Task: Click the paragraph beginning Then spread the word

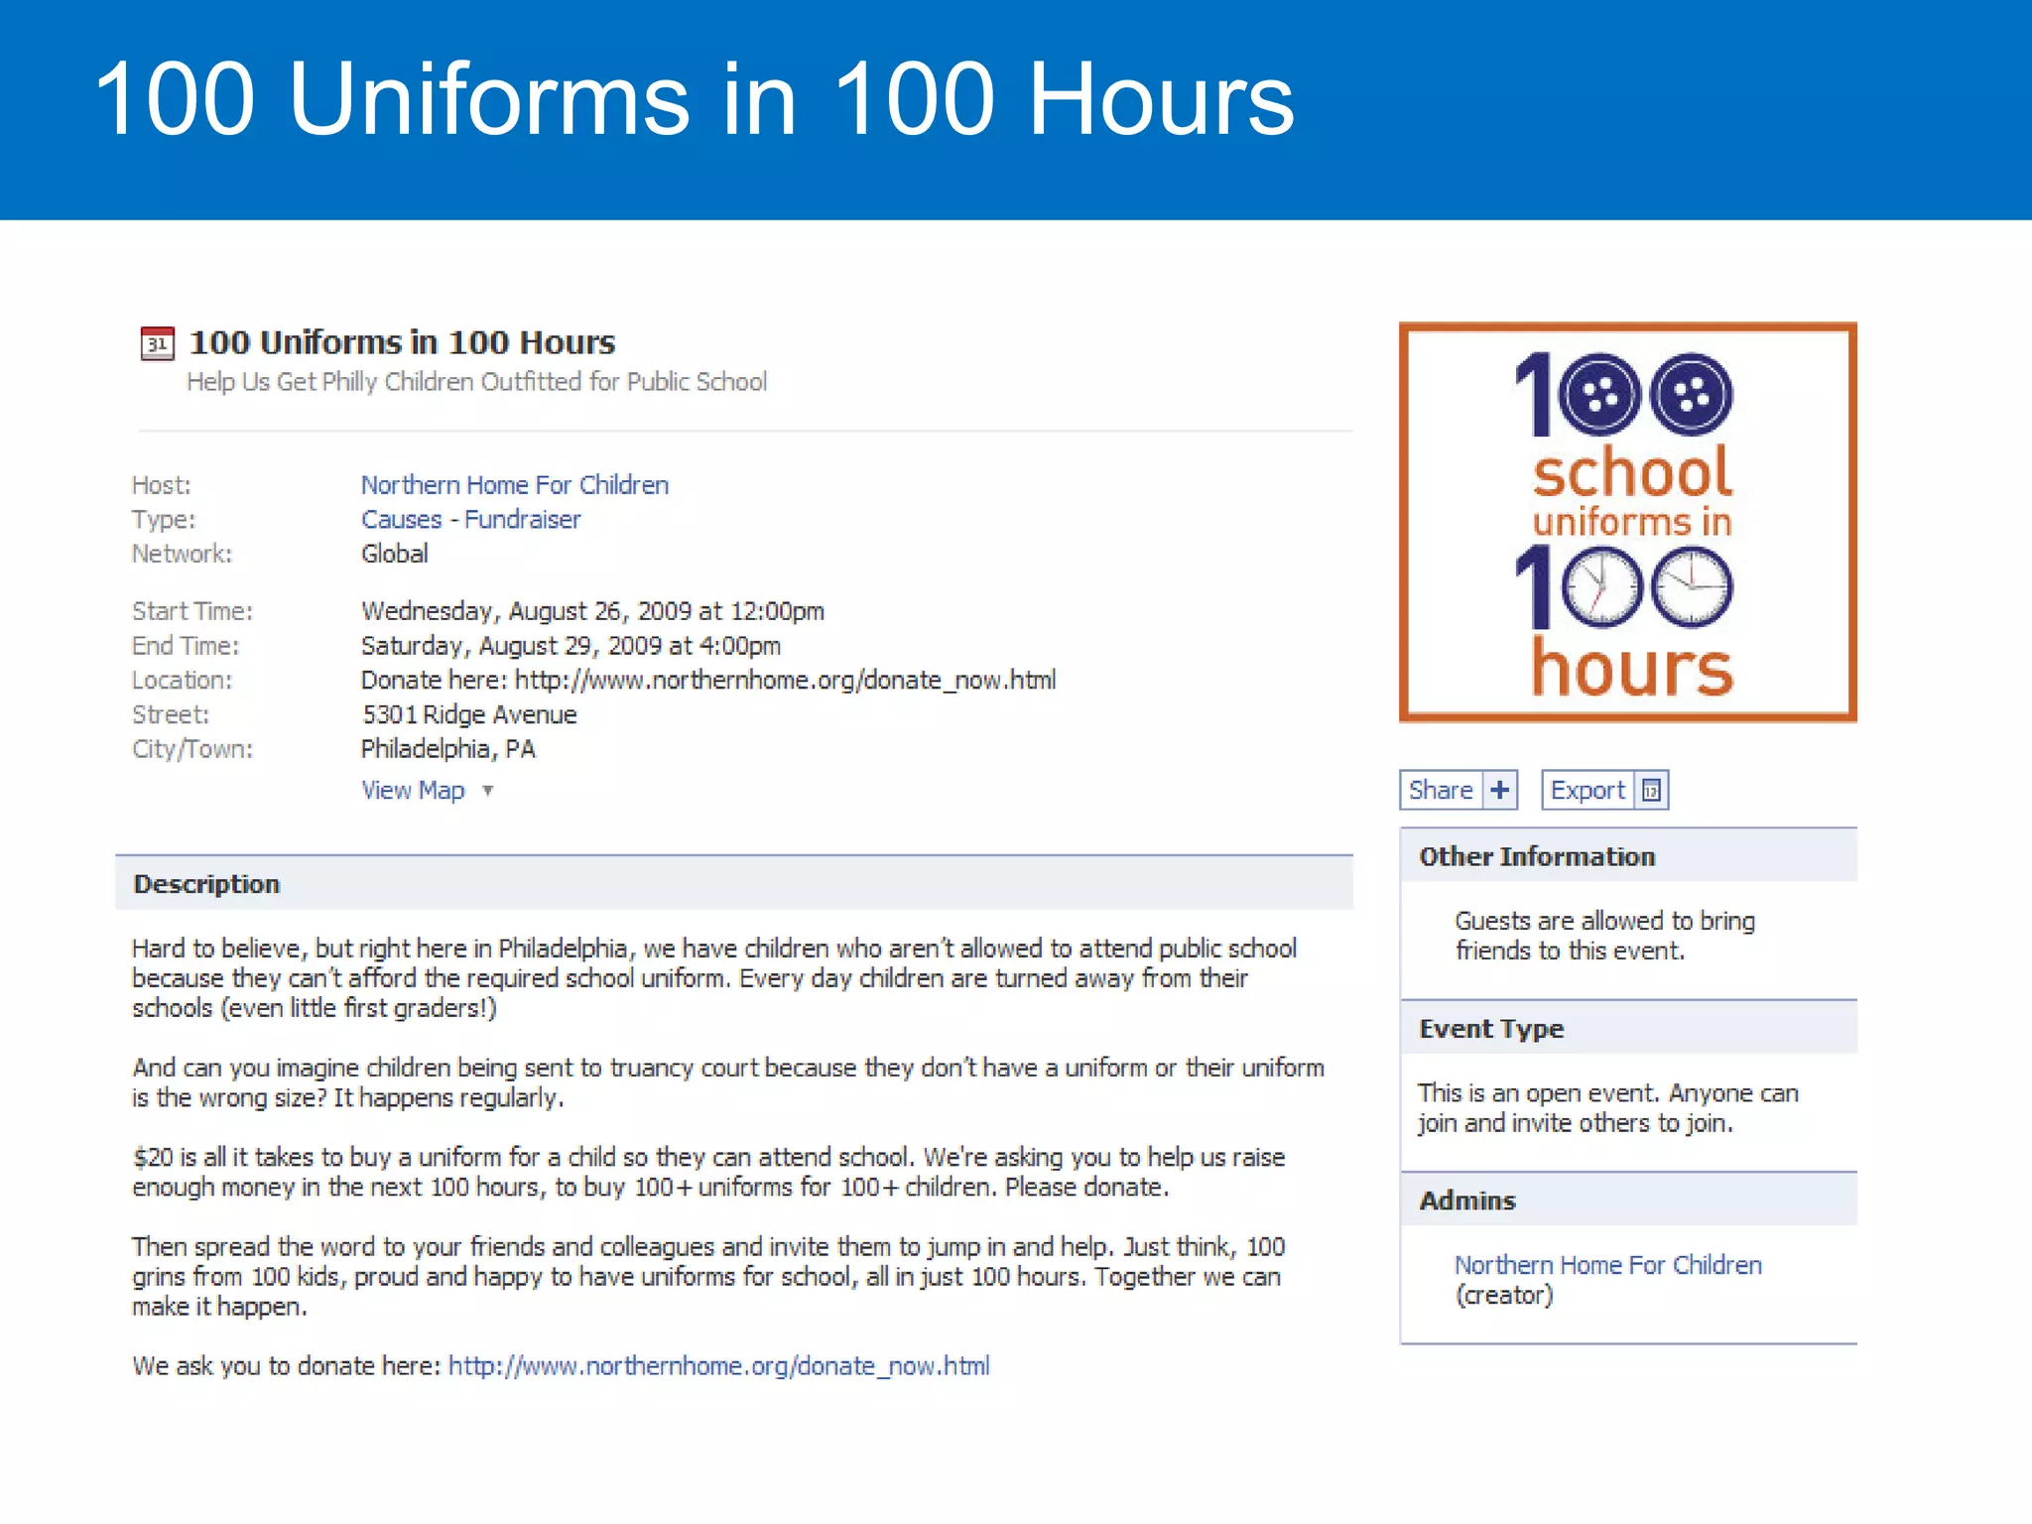Action: click(708, 1276)
